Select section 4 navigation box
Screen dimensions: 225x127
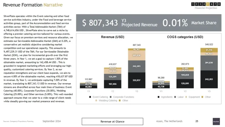click(204, 4)
